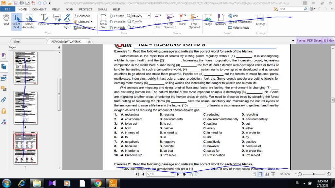This screenshot has height=188, width=335.
Task: Add a Note comment tool
Action: click(57, 20)
